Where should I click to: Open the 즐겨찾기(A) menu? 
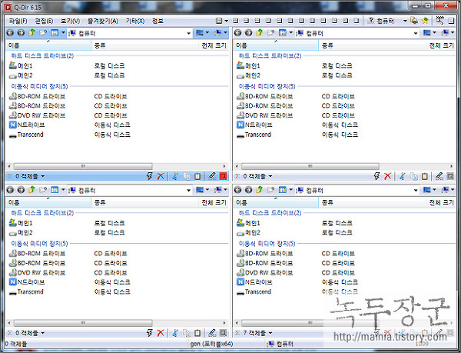pyautogui.click(x=103, y=21)
